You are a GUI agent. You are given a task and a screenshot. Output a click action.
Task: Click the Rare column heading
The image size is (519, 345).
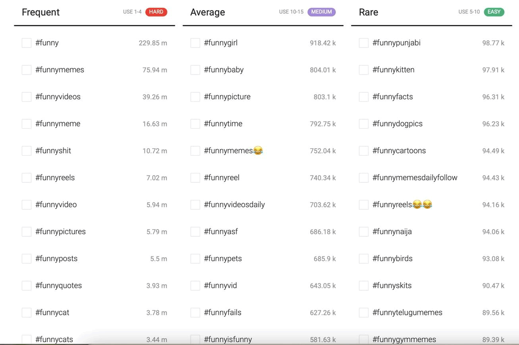point(368,12)
